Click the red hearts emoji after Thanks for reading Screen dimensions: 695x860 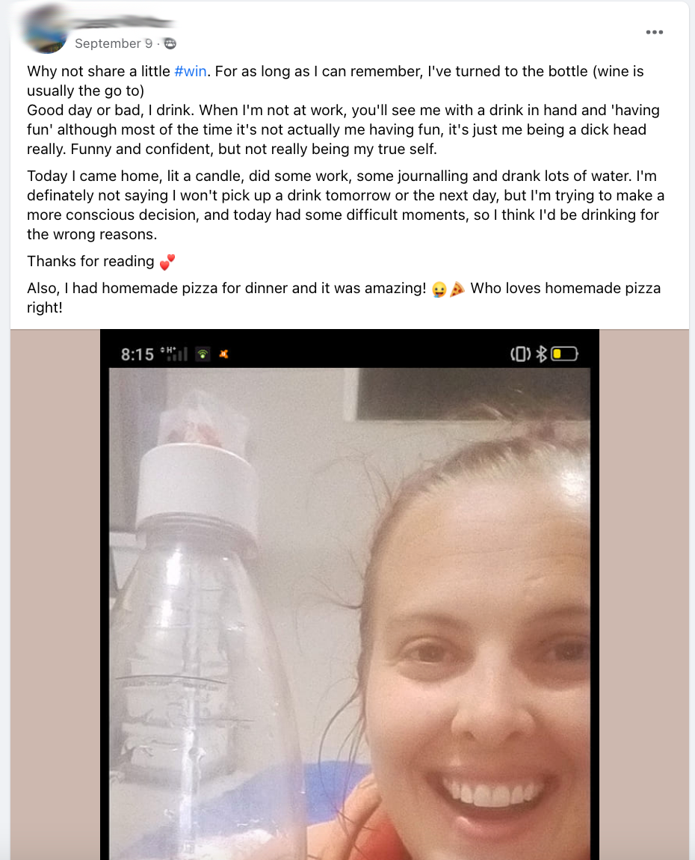click(167, 262)
